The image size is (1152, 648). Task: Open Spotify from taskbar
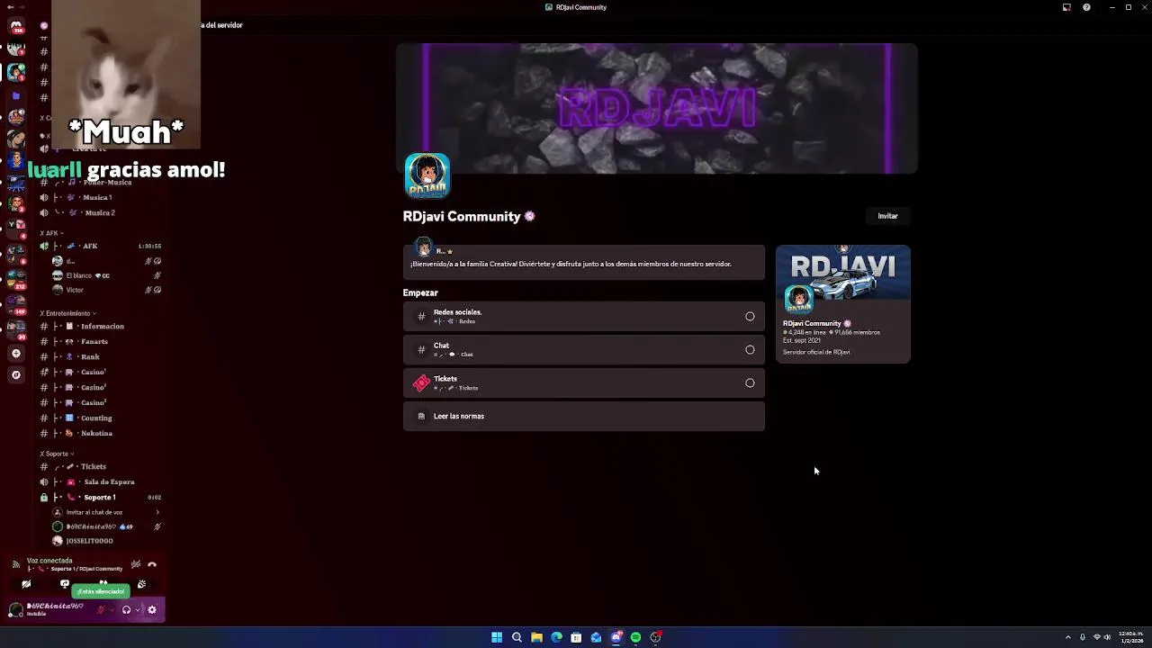[635, 637]
